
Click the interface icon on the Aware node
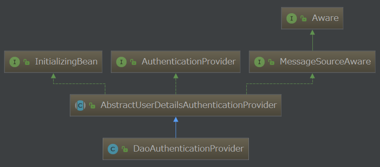point(291,19)
